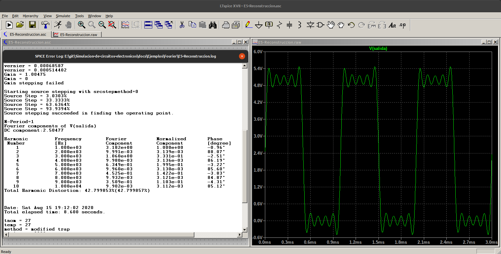Viewport: 501px width, 254px height.
Task: Click the Paste clipboard icon
Action: [x=203, y=24]
